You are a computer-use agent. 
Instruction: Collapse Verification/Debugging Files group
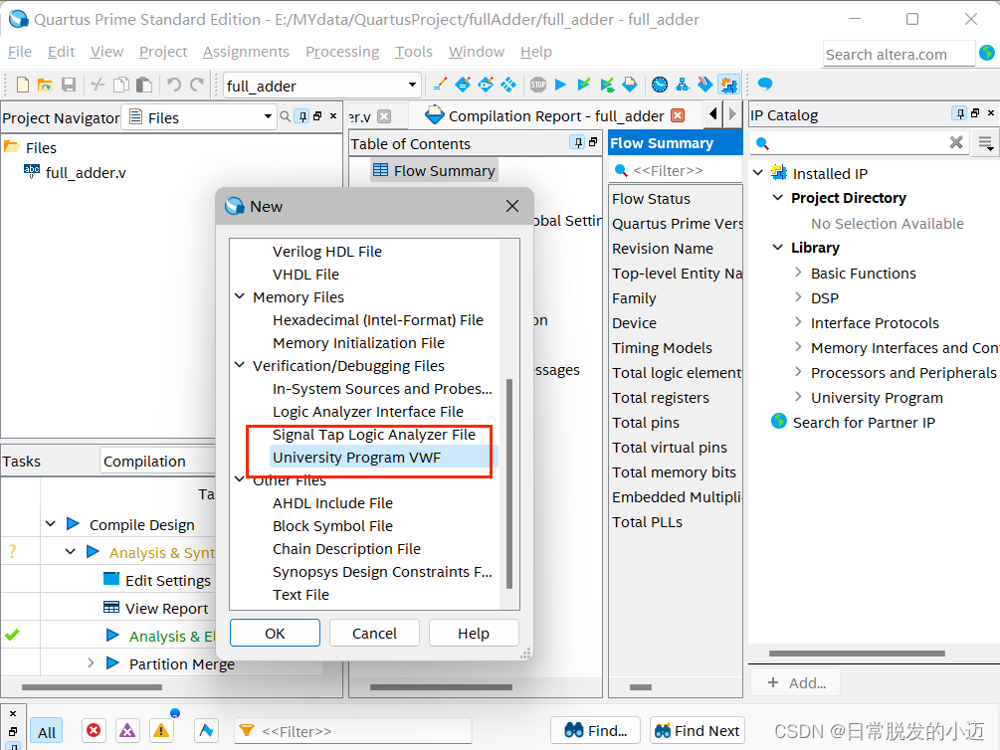(x=240, y=365)
